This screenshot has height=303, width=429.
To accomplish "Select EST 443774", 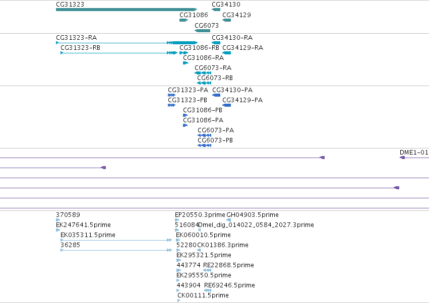I will [178, 270].
